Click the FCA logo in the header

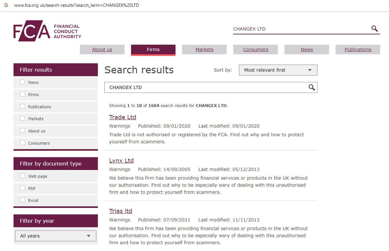[x=47, y=31]
